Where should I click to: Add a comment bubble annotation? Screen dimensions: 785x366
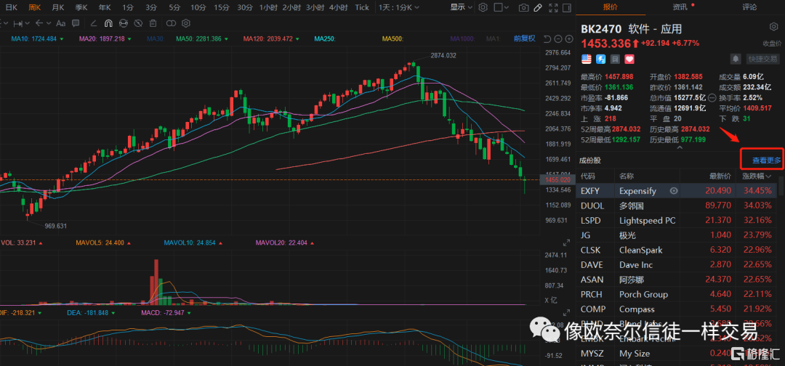pos(76,23)
